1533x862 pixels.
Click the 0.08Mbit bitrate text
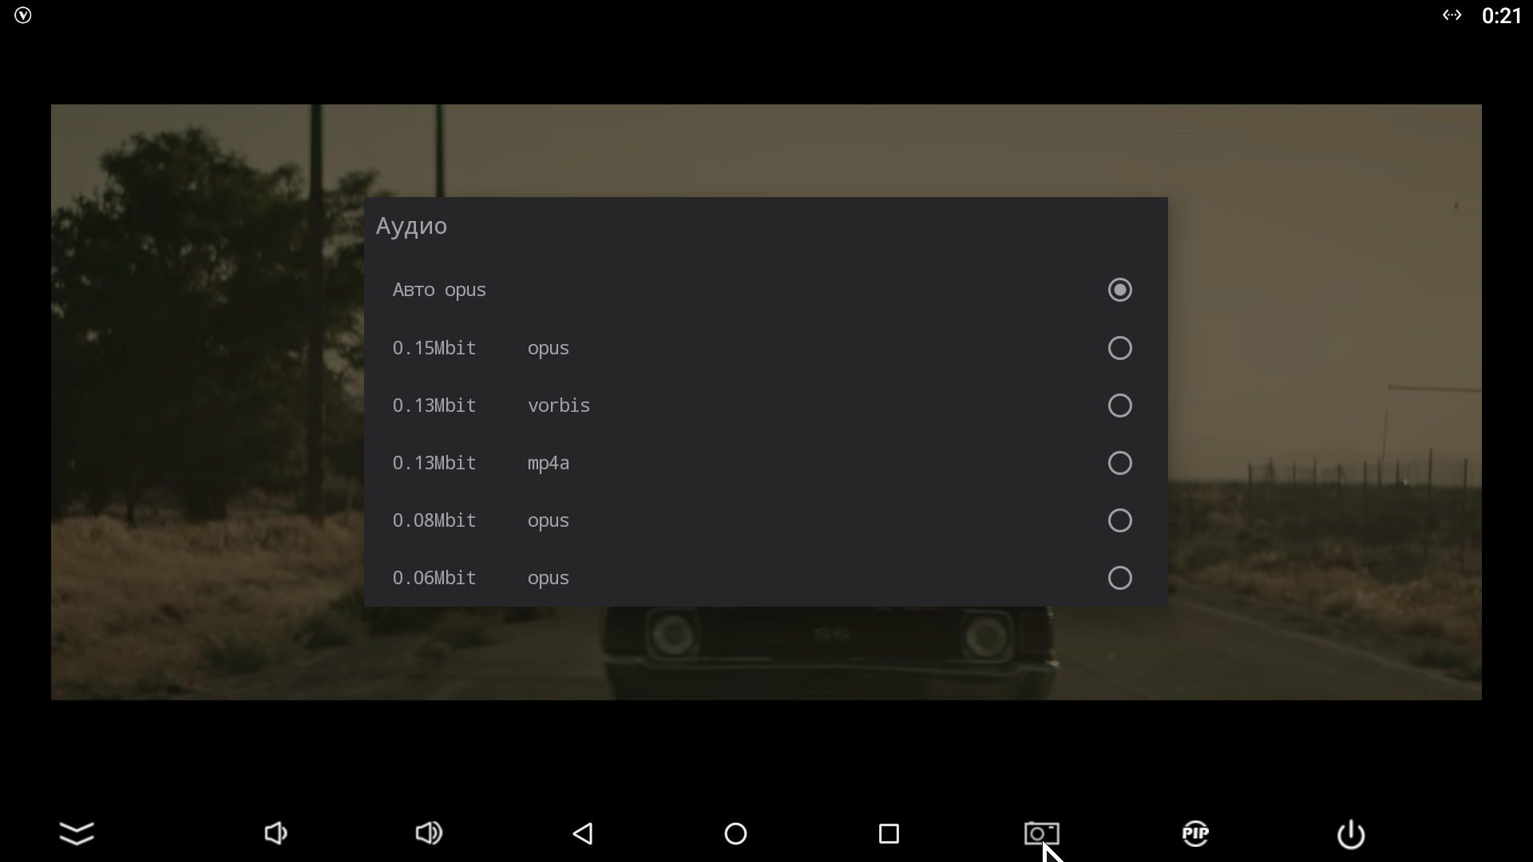point(434,520)
